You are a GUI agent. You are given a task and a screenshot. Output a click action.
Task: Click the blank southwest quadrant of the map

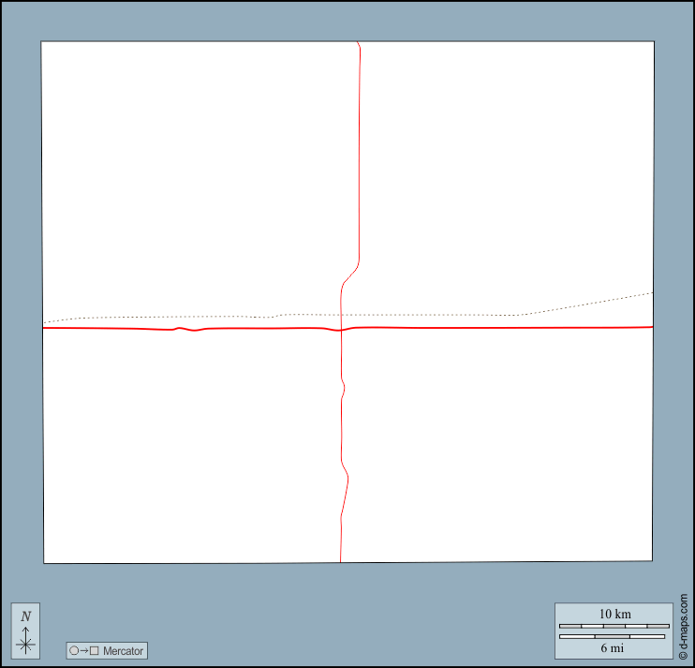coord(187,450)
